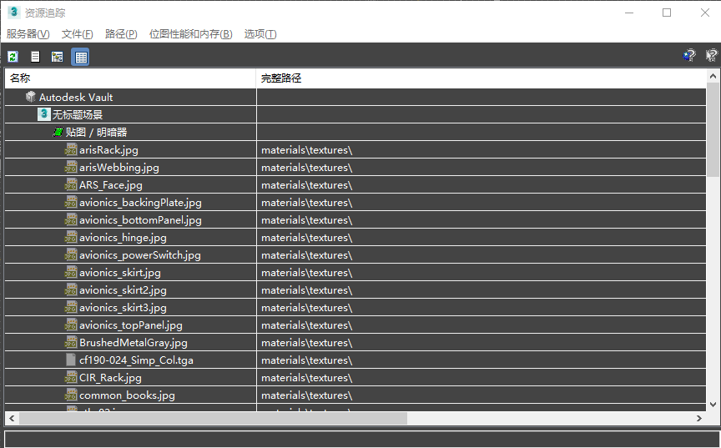Click the vertical scrollbar thumb

tap(713, 129)
